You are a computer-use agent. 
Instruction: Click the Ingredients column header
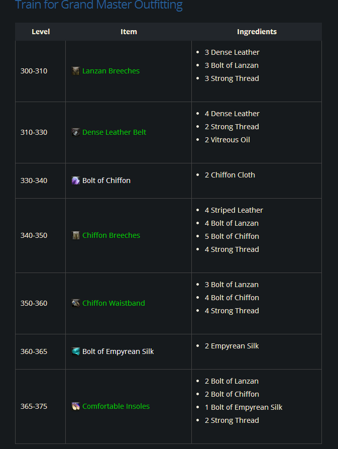click(257, 32)
